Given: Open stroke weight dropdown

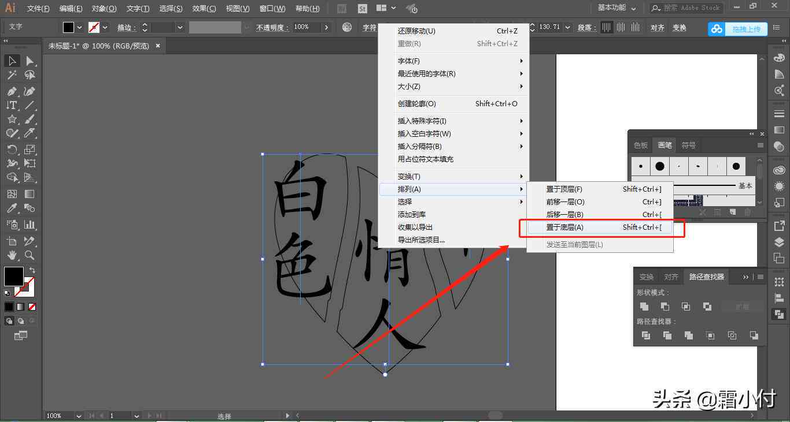Looking at the screenshot, I should tap(180, 27).
